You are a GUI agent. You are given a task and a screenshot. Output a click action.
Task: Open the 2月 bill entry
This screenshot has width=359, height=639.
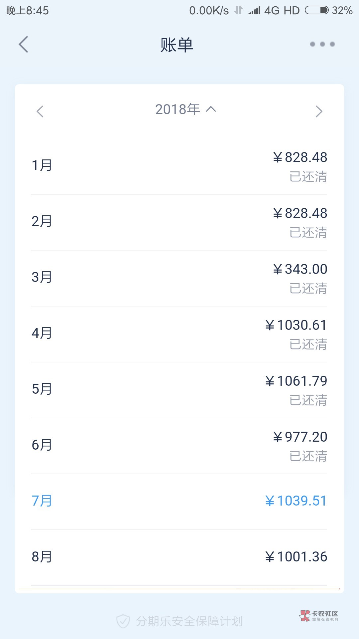[x=179, y=222]
